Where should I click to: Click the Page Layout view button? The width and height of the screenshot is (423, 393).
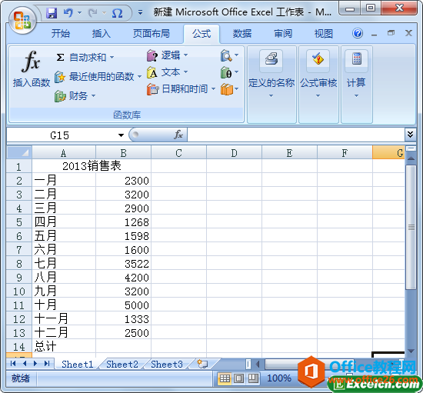[238, 378]
